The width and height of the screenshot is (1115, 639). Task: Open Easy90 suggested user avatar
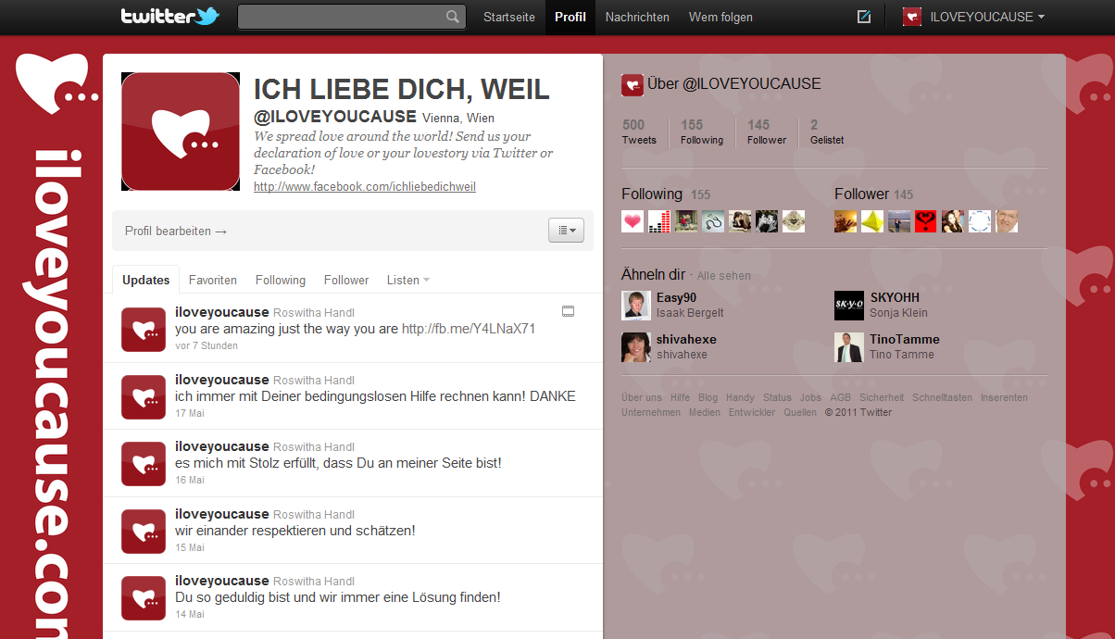[x=636, y=306]
